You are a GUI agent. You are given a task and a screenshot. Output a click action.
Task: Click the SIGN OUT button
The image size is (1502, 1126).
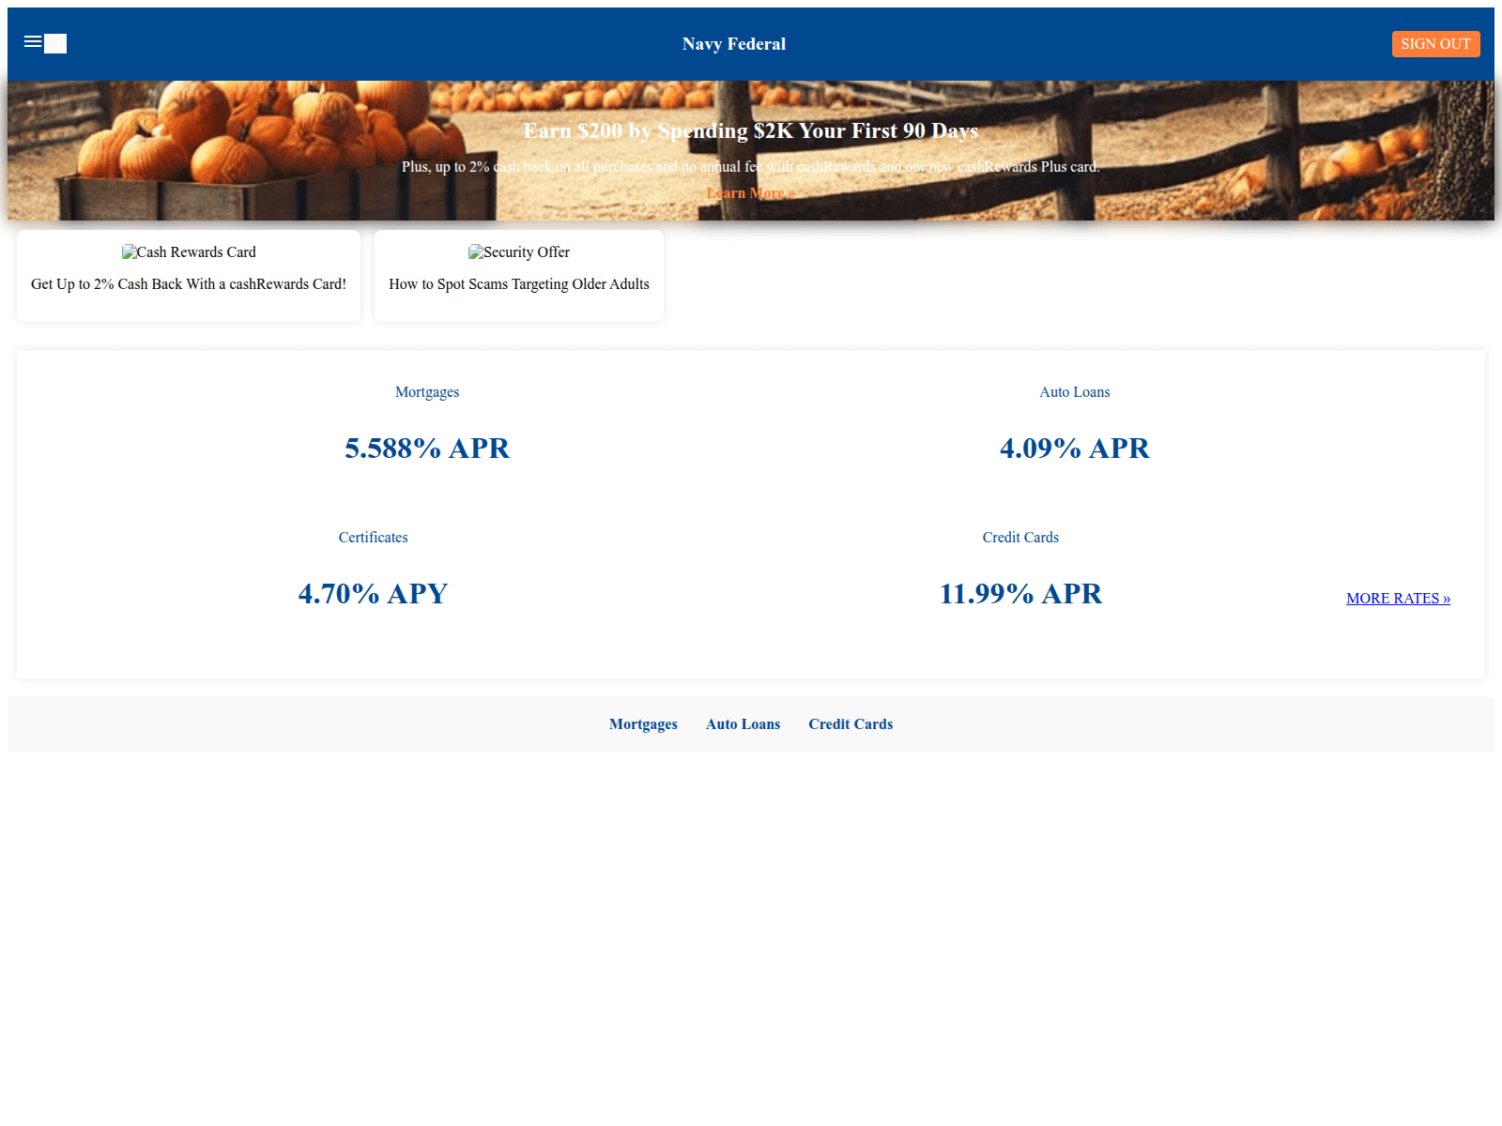coord(1435,44)
